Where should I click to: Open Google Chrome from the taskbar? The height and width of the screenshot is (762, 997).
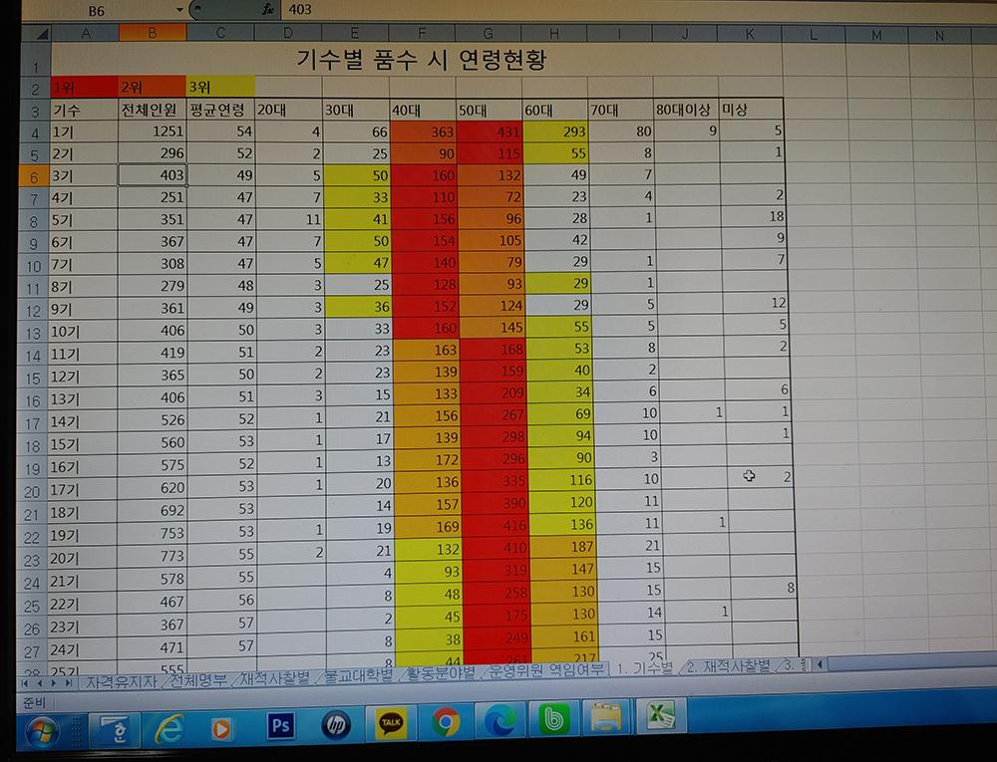coord(445,723)
